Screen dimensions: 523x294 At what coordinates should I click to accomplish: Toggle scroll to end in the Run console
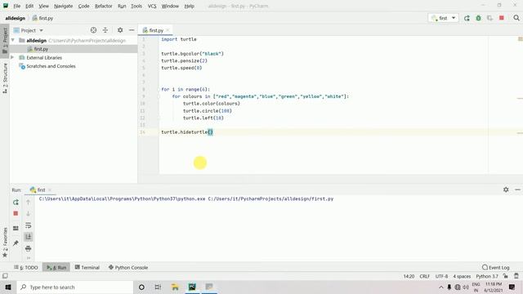pos(29,237)
